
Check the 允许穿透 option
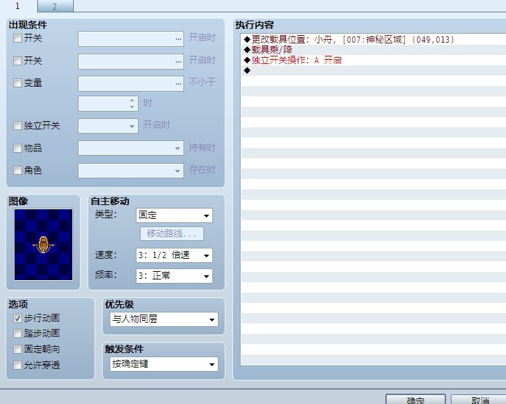point(17,365)
